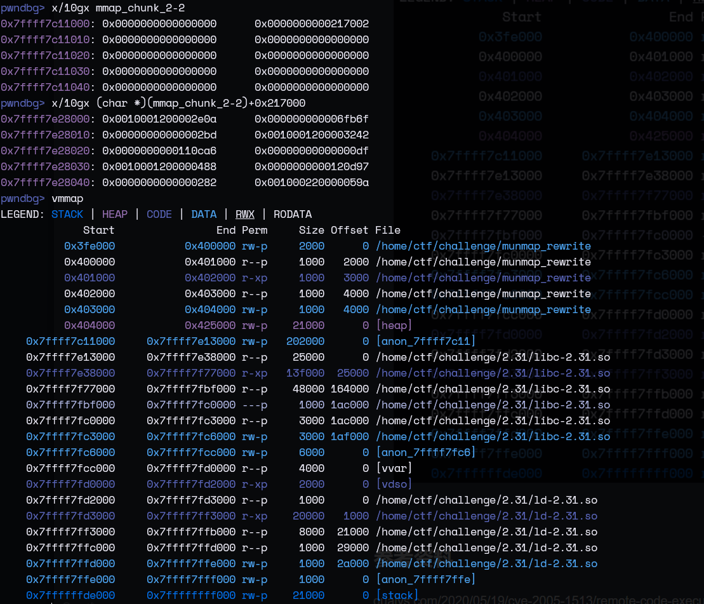Click the STACK label in the legend
This screenshot has width=704, height=604.
click(x=67, y=214)
